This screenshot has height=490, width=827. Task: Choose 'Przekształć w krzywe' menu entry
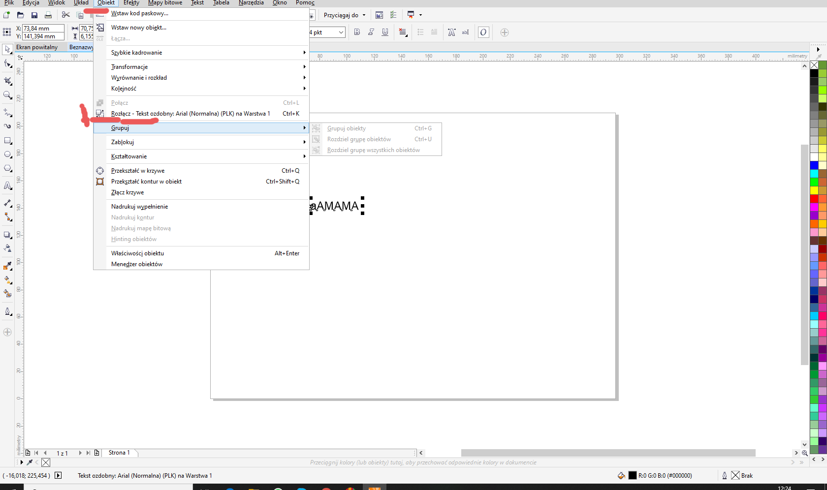click(x=138, y=171)
